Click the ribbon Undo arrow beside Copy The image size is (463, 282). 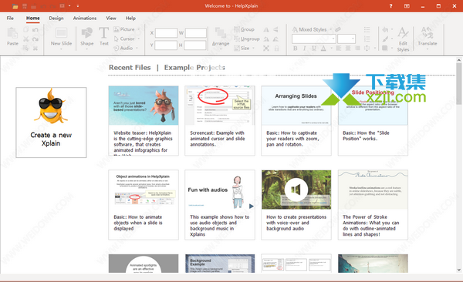[35, 29]
